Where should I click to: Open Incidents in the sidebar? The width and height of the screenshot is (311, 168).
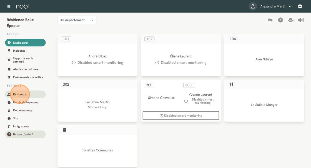(19, 51)
